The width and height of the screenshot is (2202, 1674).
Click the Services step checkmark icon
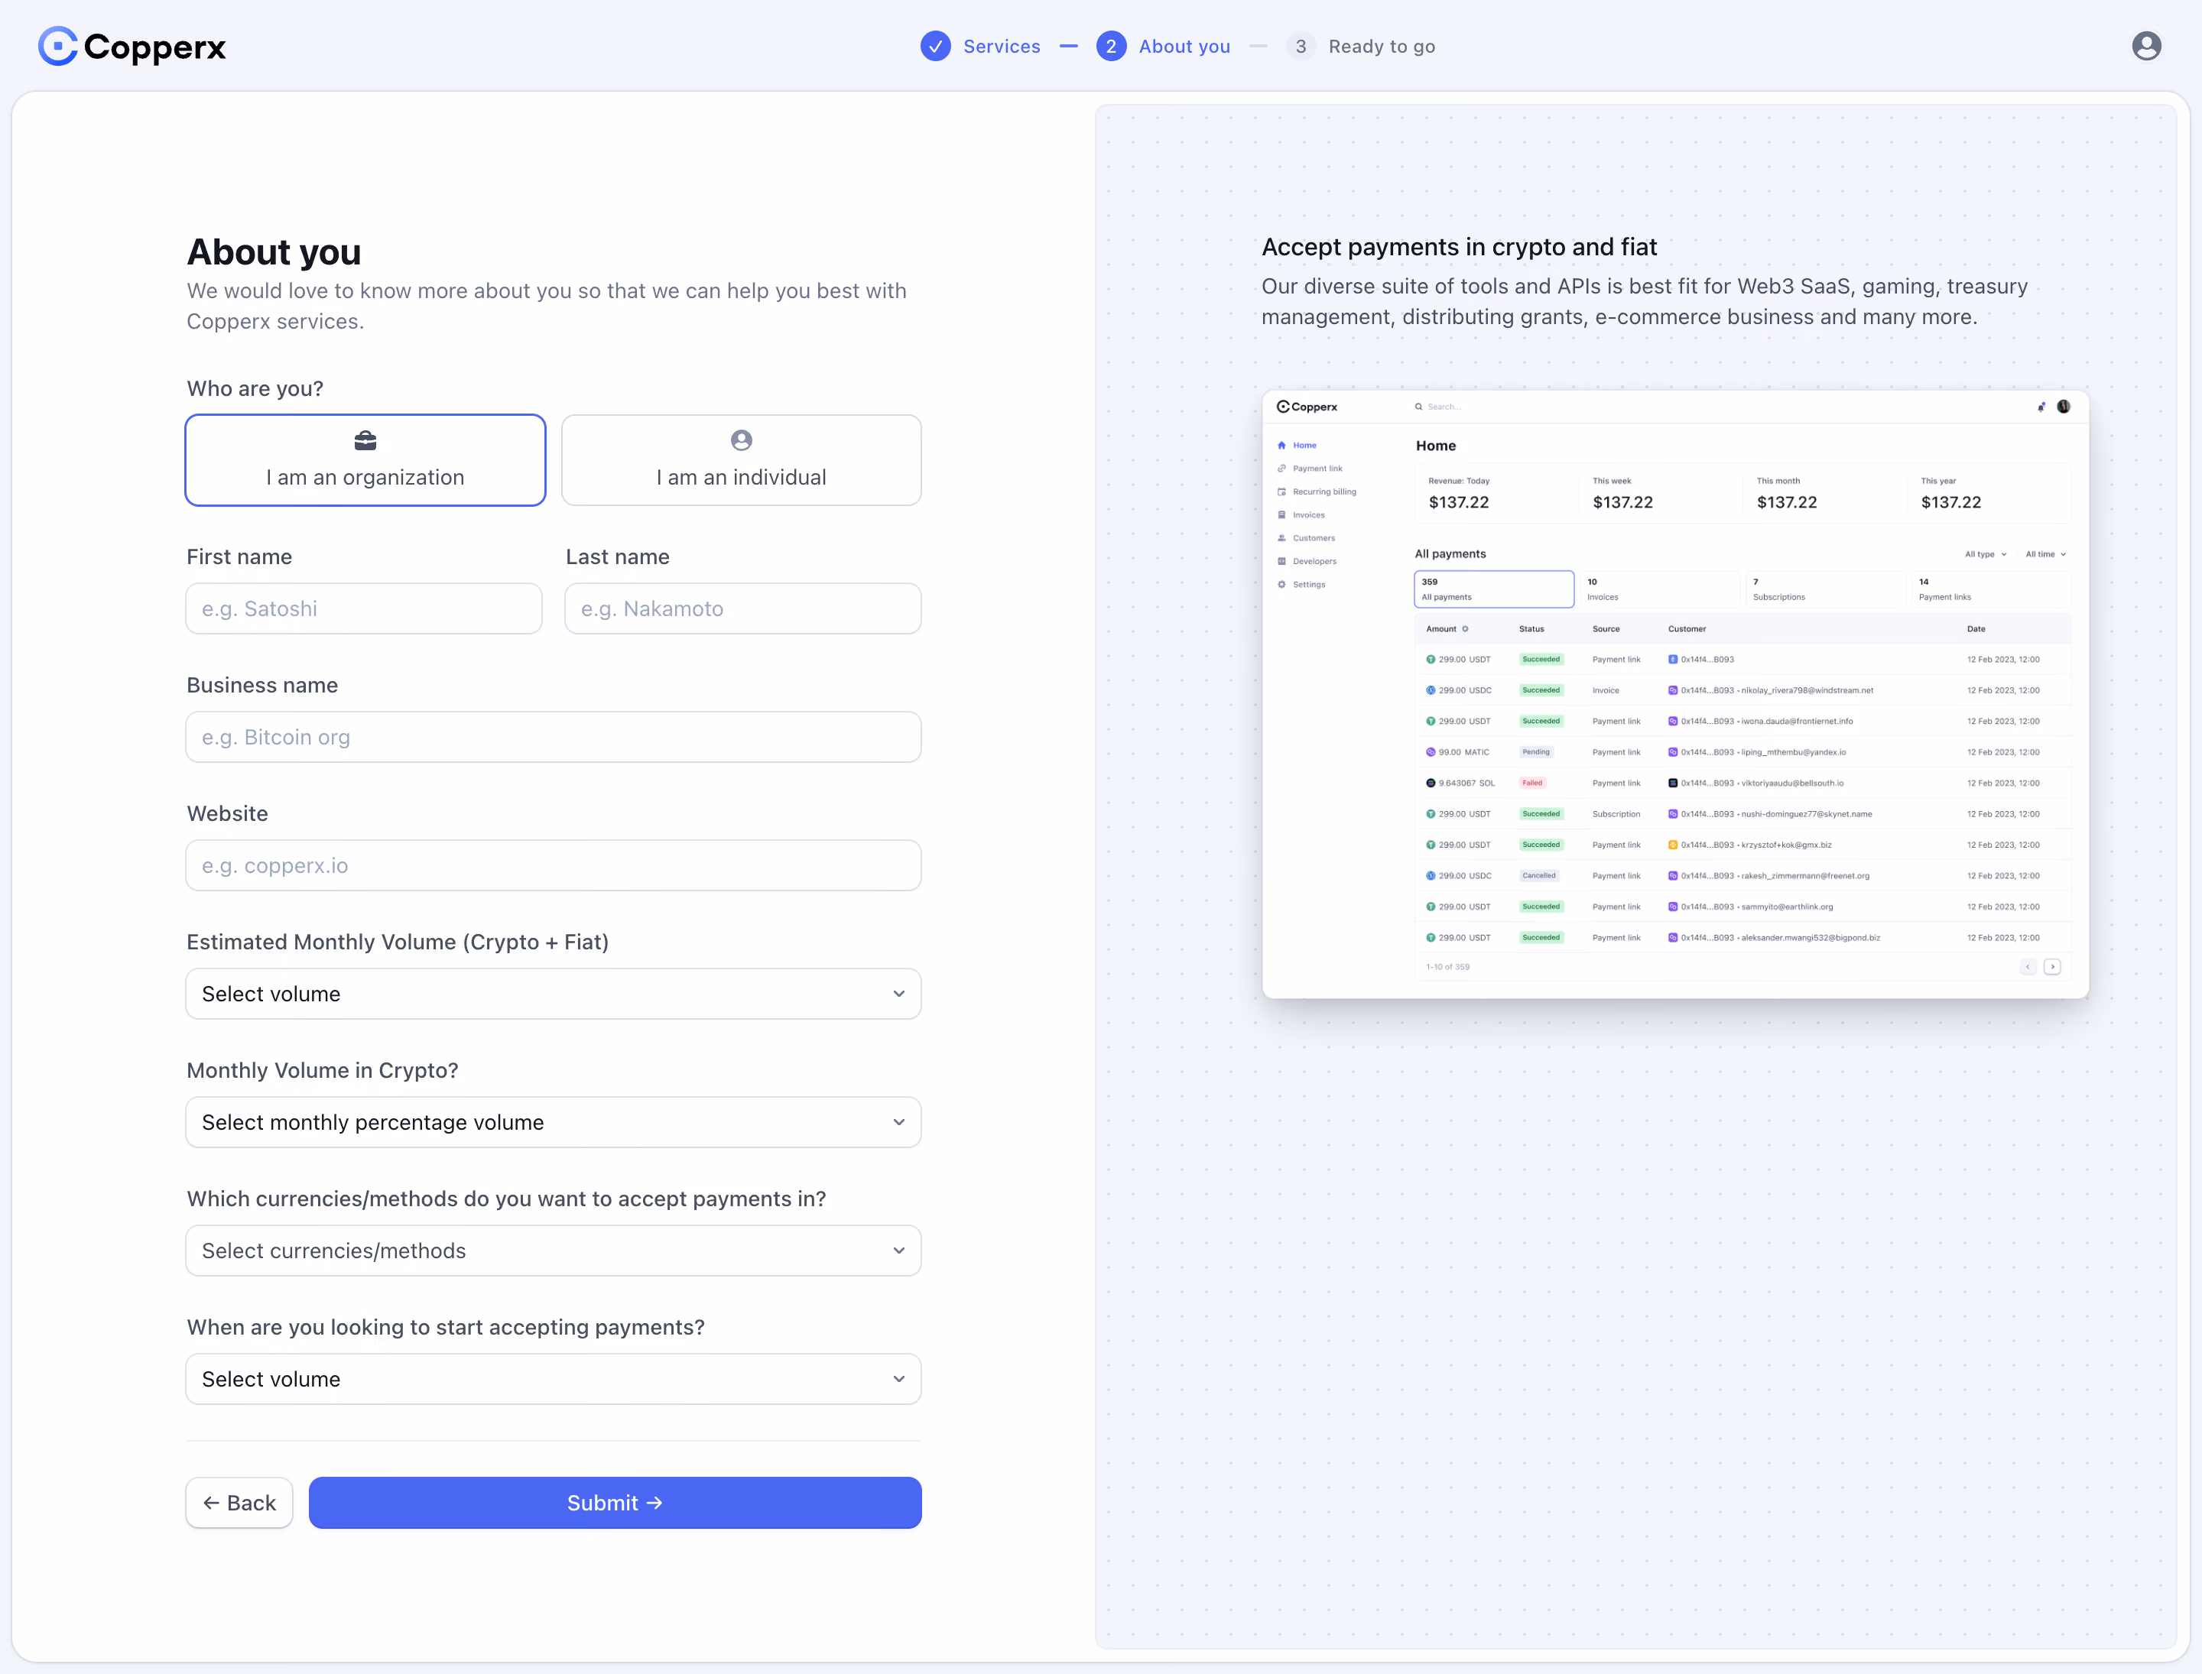point(935,46)
